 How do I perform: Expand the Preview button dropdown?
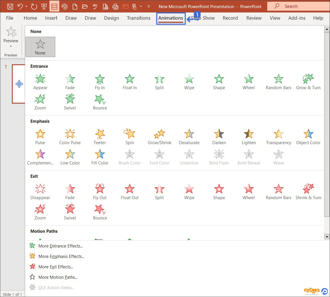coord(11,46)
